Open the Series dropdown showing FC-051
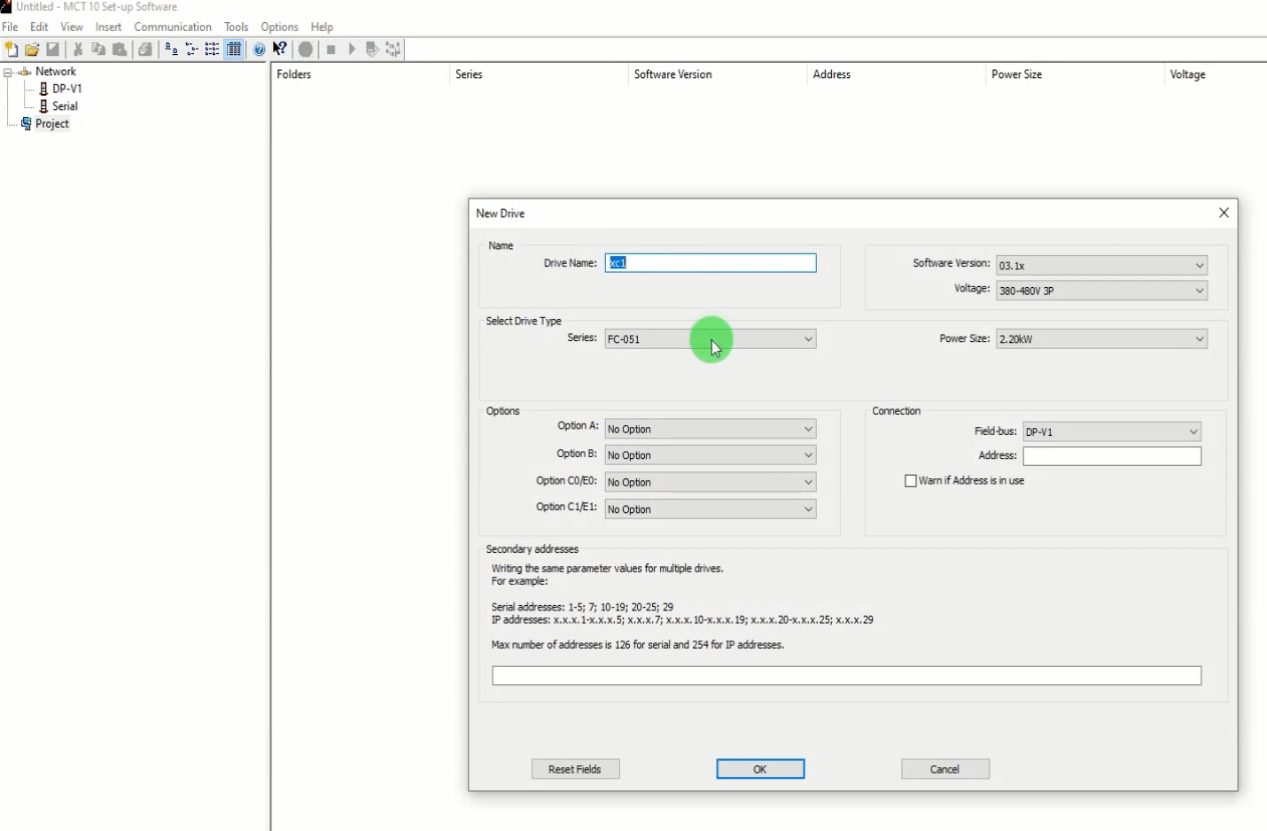Image resolution: width=1267 pixels, height=831 pixels. [710, 339]
